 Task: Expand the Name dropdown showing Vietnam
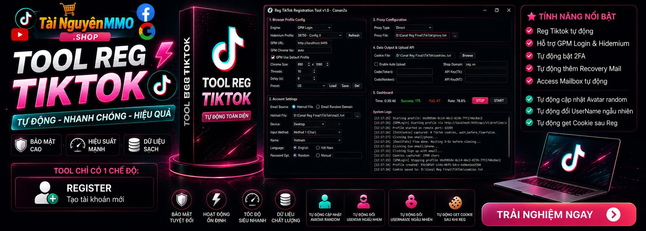tap(317, 140)
